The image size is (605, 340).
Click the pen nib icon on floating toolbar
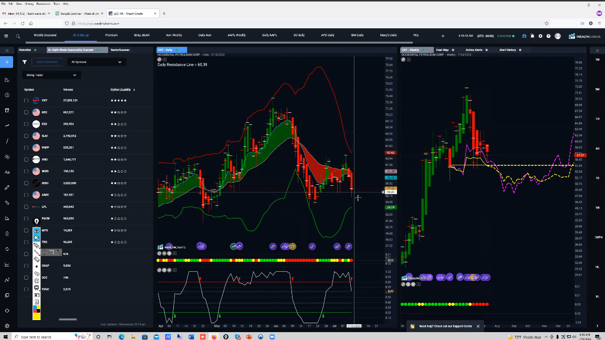tap(37, 221)
